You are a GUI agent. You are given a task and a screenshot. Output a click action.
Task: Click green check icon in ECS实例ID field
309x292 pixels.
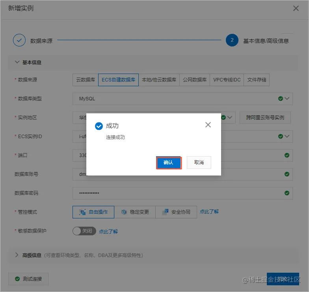281,136
